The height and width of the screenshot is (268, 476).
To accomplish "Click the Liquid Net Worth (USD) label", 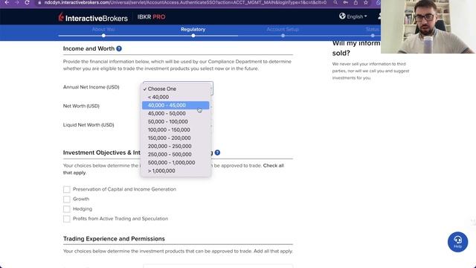I will (89, 125).
